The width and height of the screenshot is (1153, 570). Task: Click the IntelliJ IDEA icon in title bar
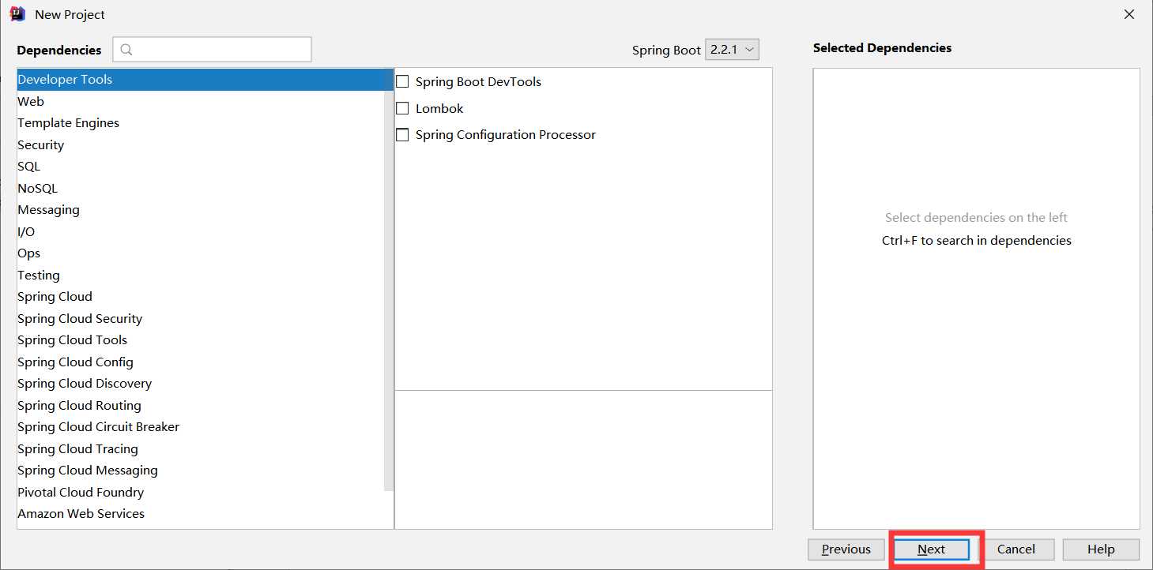tap(17, 14)
